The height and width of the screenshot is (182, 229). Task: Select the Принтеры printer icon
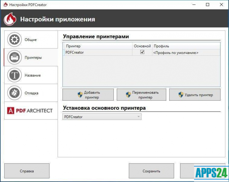pos(15,57)
